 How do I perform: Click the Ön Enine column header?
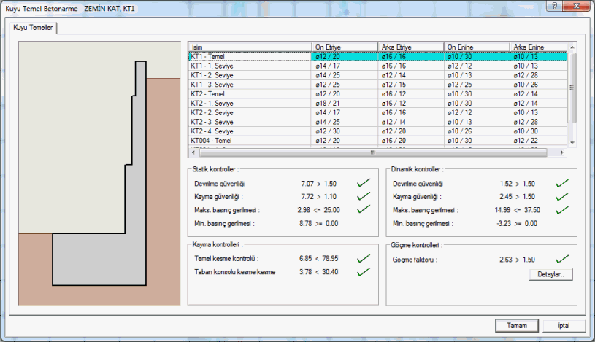pyautogui.click(x=477, y=47)
